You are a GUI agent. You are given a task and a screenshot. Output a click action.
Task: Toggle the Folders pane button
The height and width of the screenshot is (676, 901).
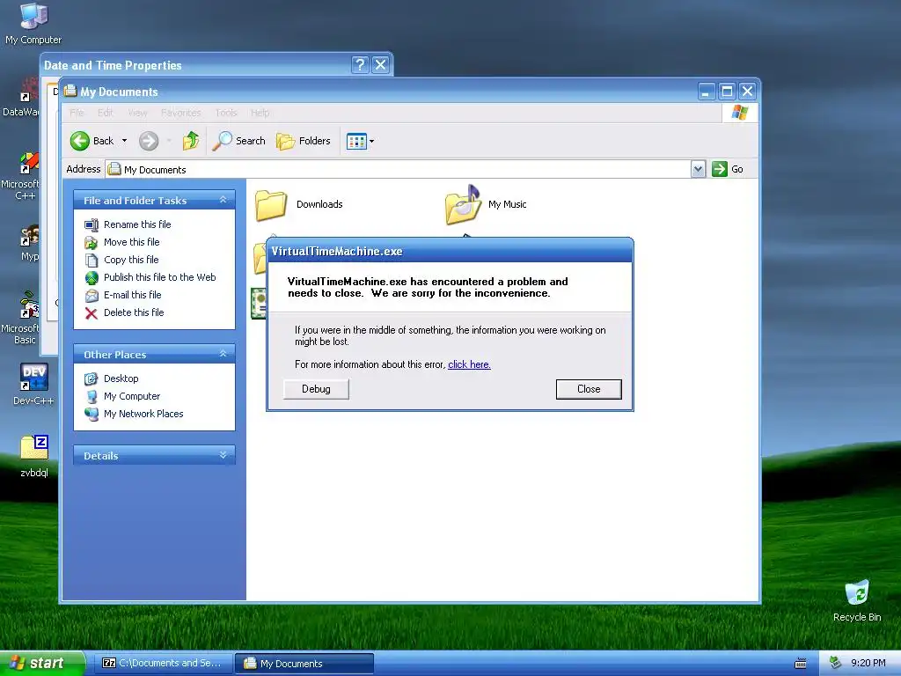pyautogui.click(x=304, y=141)
